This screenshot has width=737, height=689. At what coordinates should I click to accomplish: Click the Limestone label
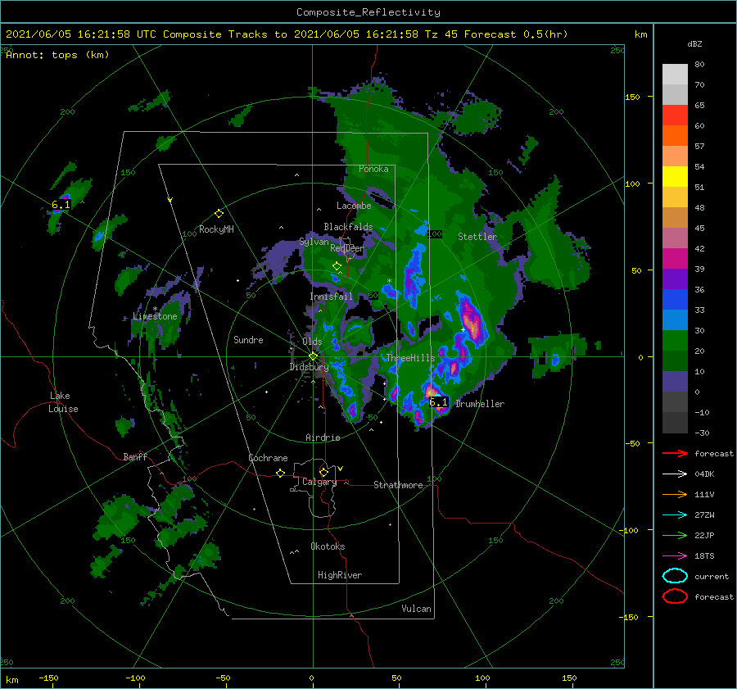155,316
